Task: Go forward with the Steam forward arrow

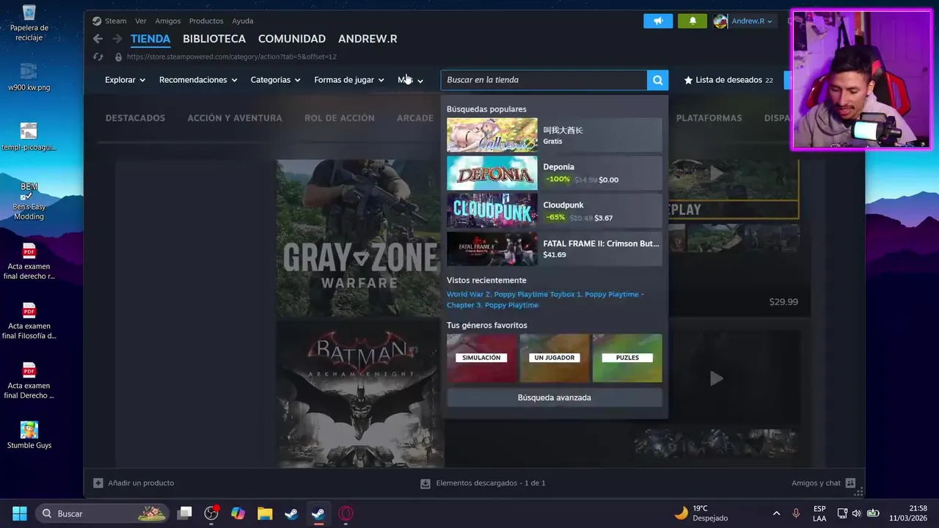Action: (117, 39)
